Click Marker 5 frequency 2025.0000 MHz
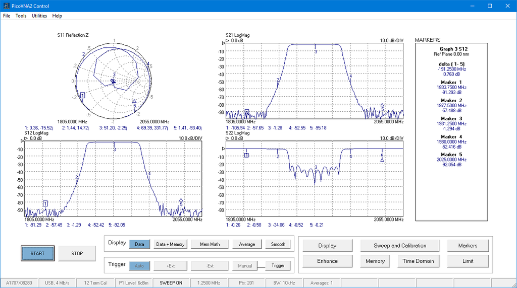Screen dimensions: 517x288 (x=451, y=160)
